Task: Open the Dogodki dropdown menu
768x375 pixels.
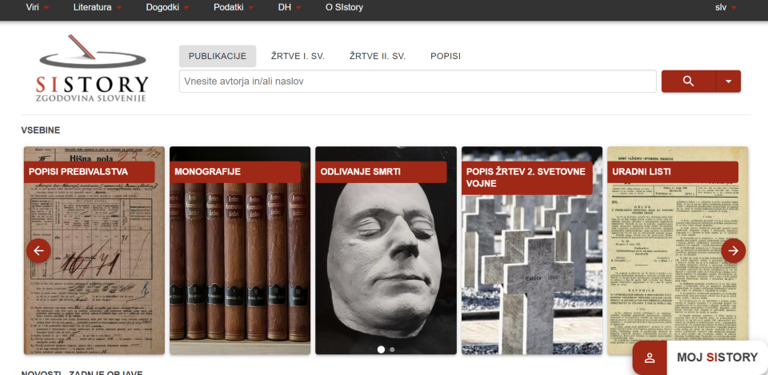Action: pyautogui.click(x=167, y=7)
